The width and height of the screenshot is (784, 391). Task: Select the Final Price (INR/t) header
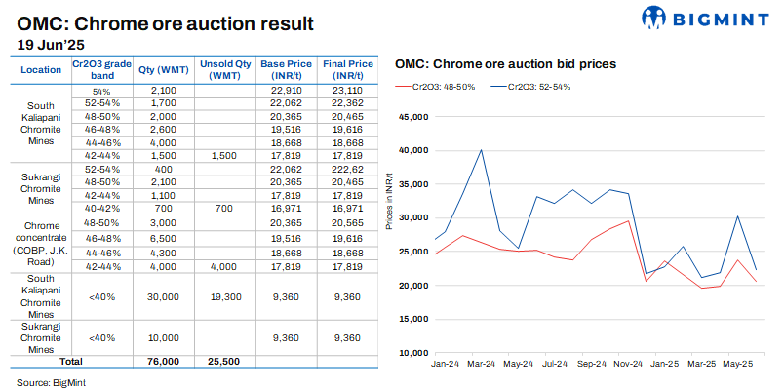[347, 69]
